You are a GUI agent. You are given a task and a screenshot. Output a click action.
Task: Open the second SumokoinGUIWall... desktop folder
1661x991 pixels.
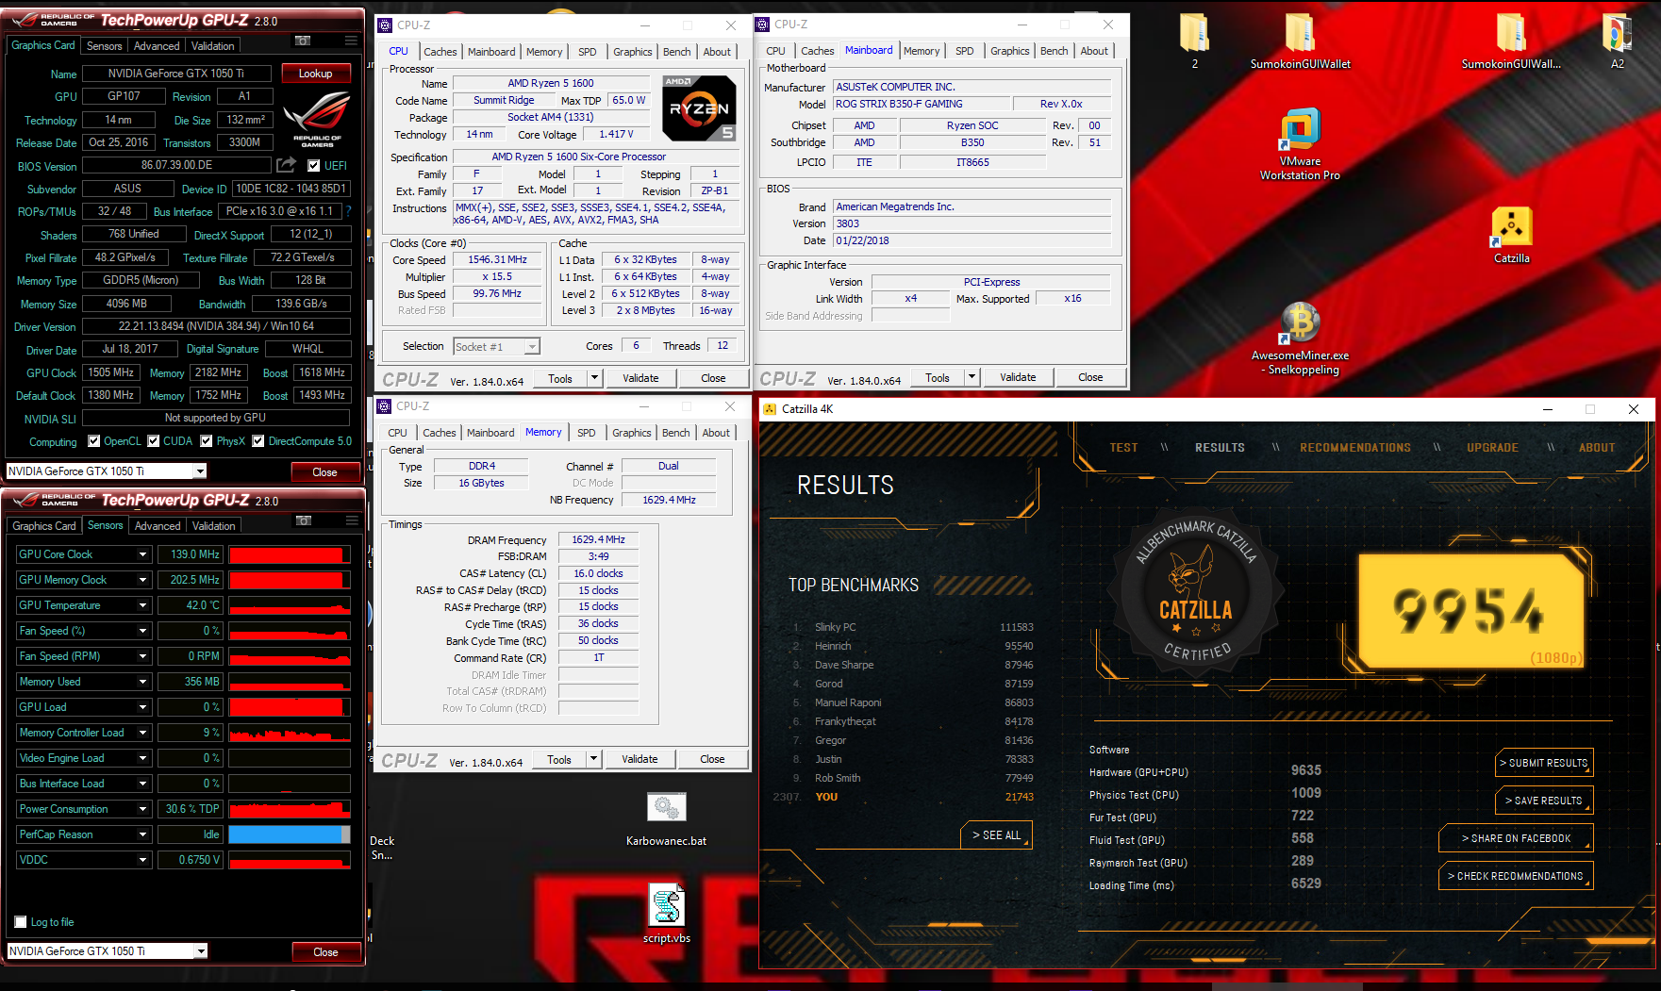click(1511, 34)
